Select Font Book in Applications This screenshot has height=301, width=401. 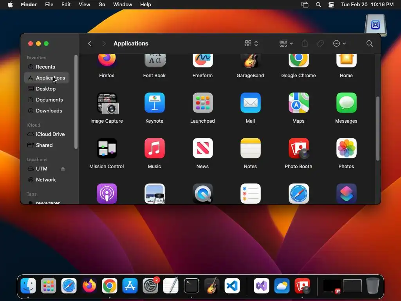click(x=154, y=61)
